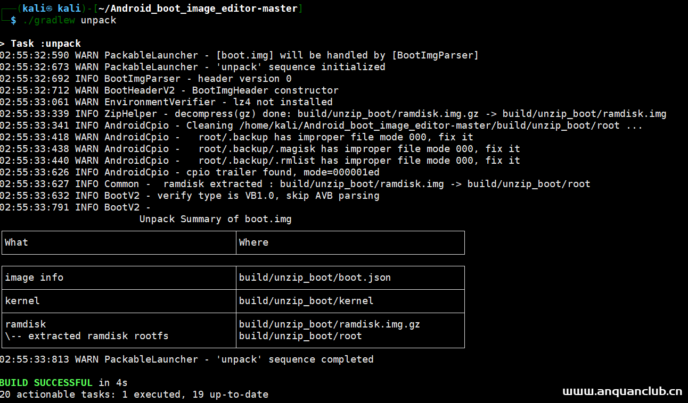
Task: Click the 'What' table column header
Action: [17, 242]
